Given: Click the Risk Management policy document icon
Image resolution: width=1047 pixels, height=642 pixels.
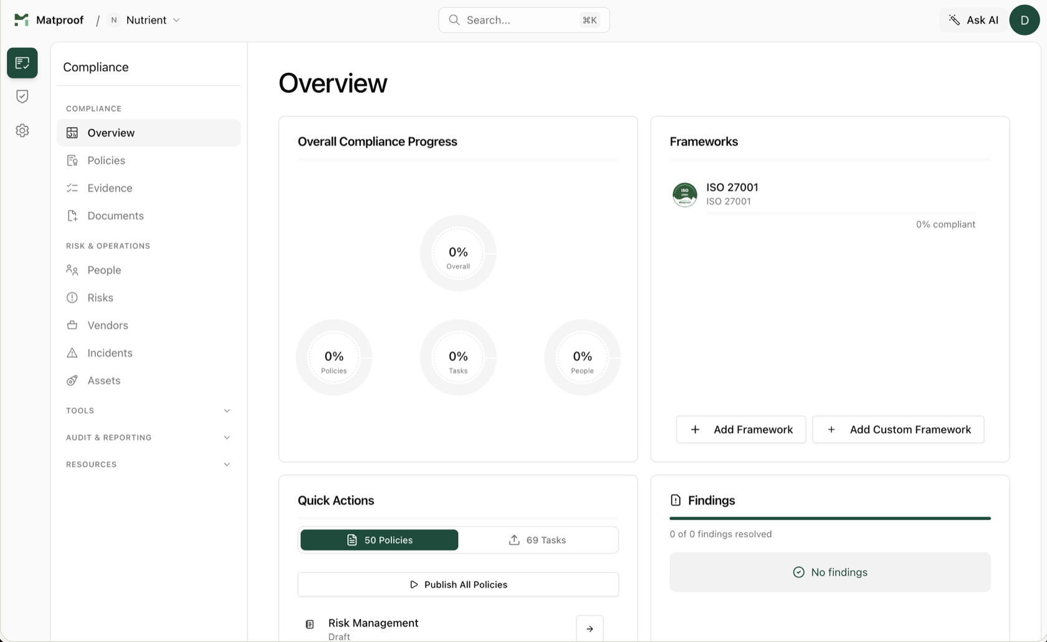Looking at the screenshot, I should point(310,624).
